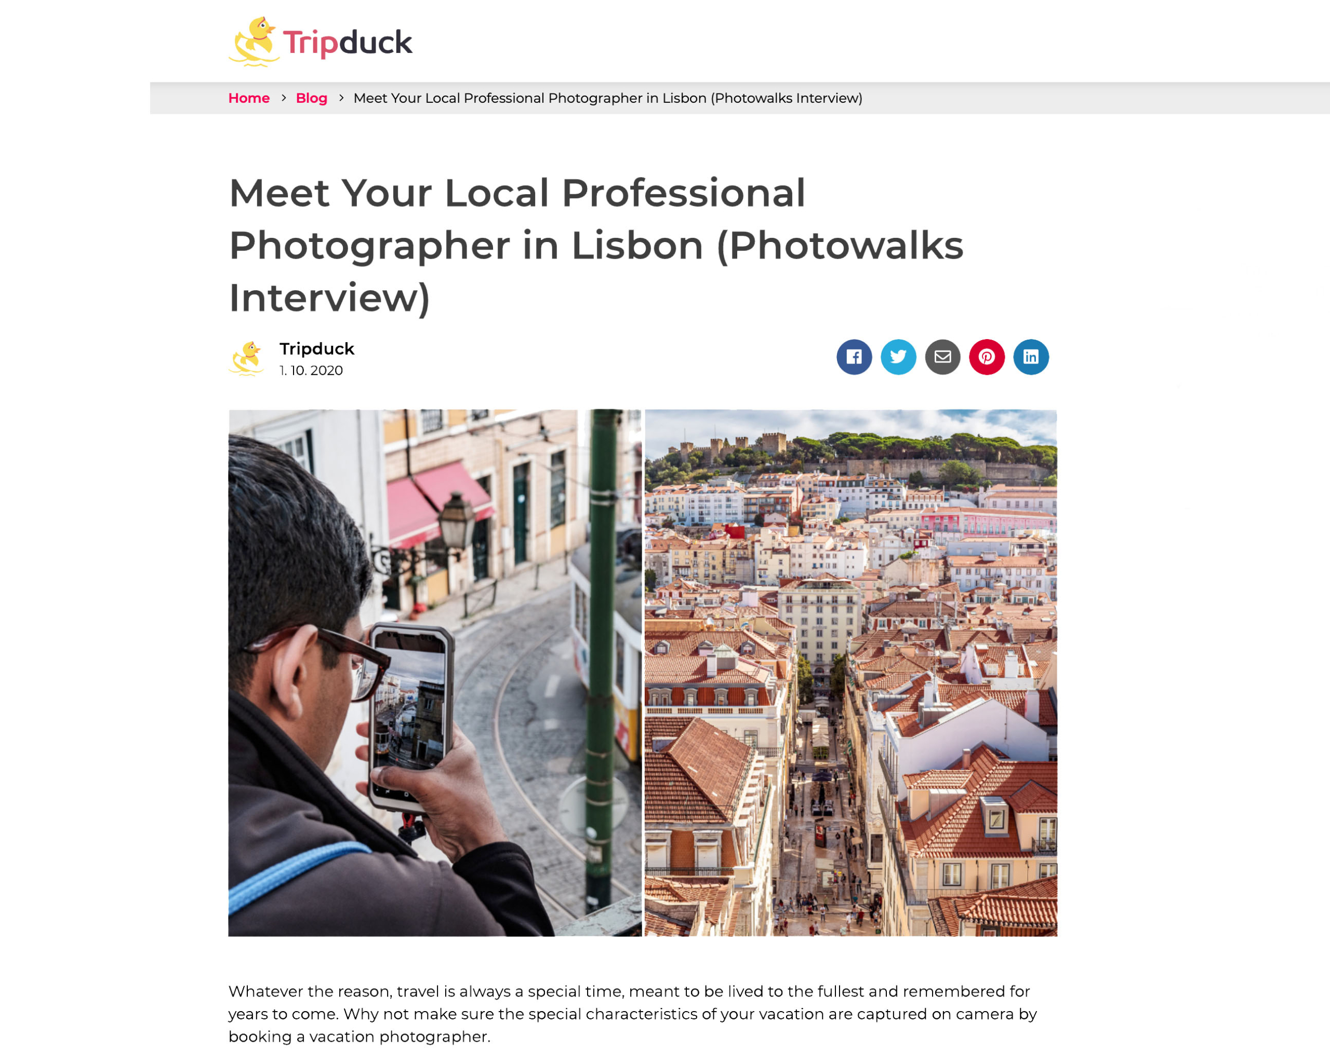1330x1063 pixels.
Task: Open the Blog breadcrumb link
Action: pos(312,98)
